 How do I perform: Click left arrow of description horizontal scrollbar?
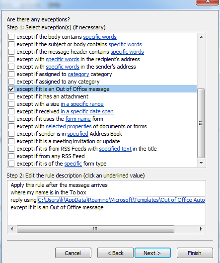click(x=12, y=229)
